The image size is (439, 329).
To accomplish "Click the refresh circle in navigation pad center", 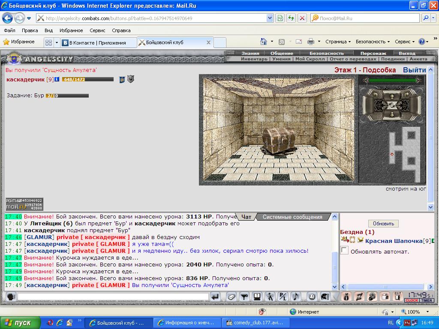I will point(392,105).
